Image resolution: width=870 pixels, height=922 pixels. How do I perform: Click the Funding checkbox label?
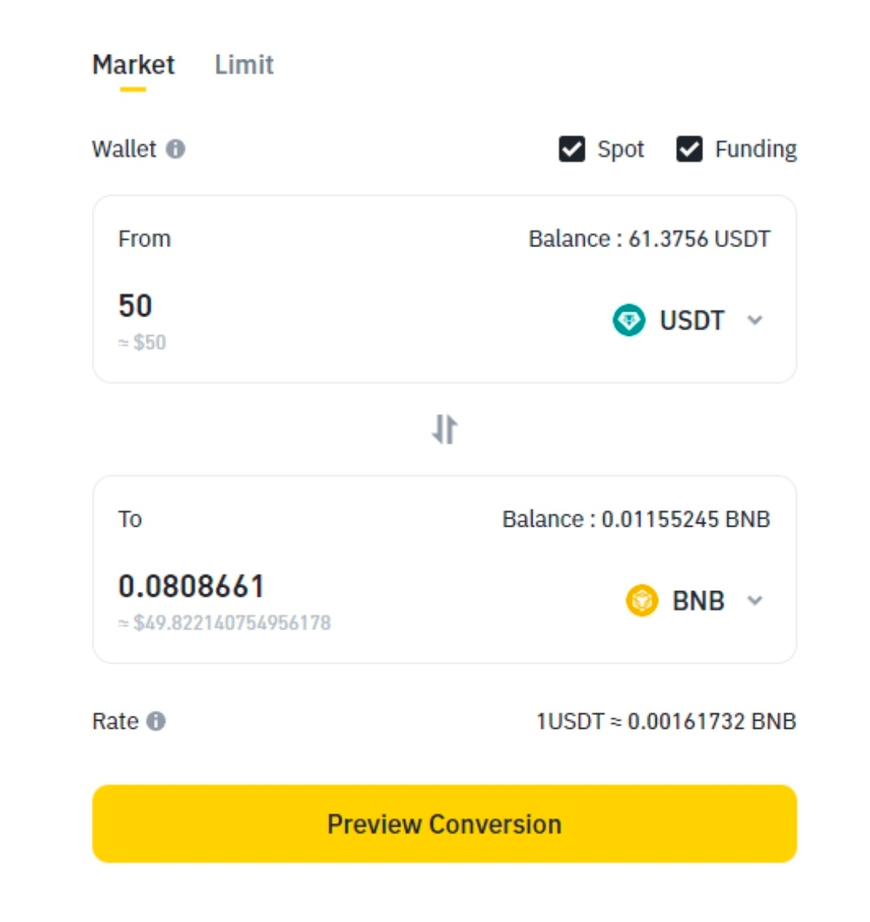click(x=756, y=149)
